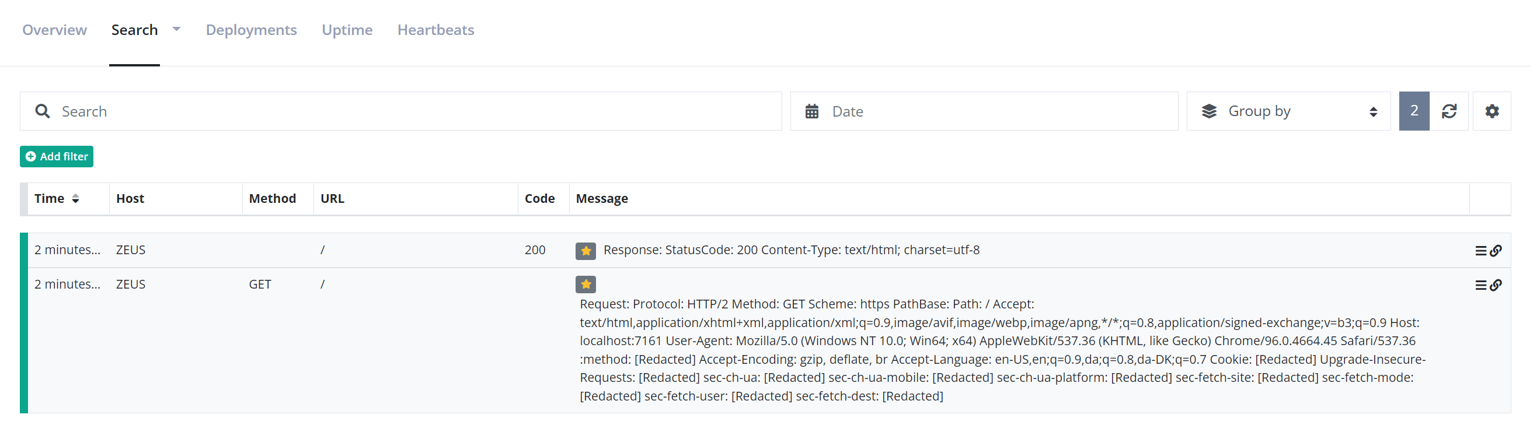Viewport: 1530px width, 432px height.
Task: Open the Date picker field
Action: click(983, 111)
